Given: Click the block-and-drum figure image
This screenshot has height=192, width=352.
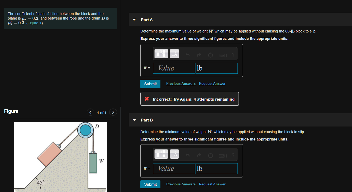Looking at the screenshot, I should (60, 157).
